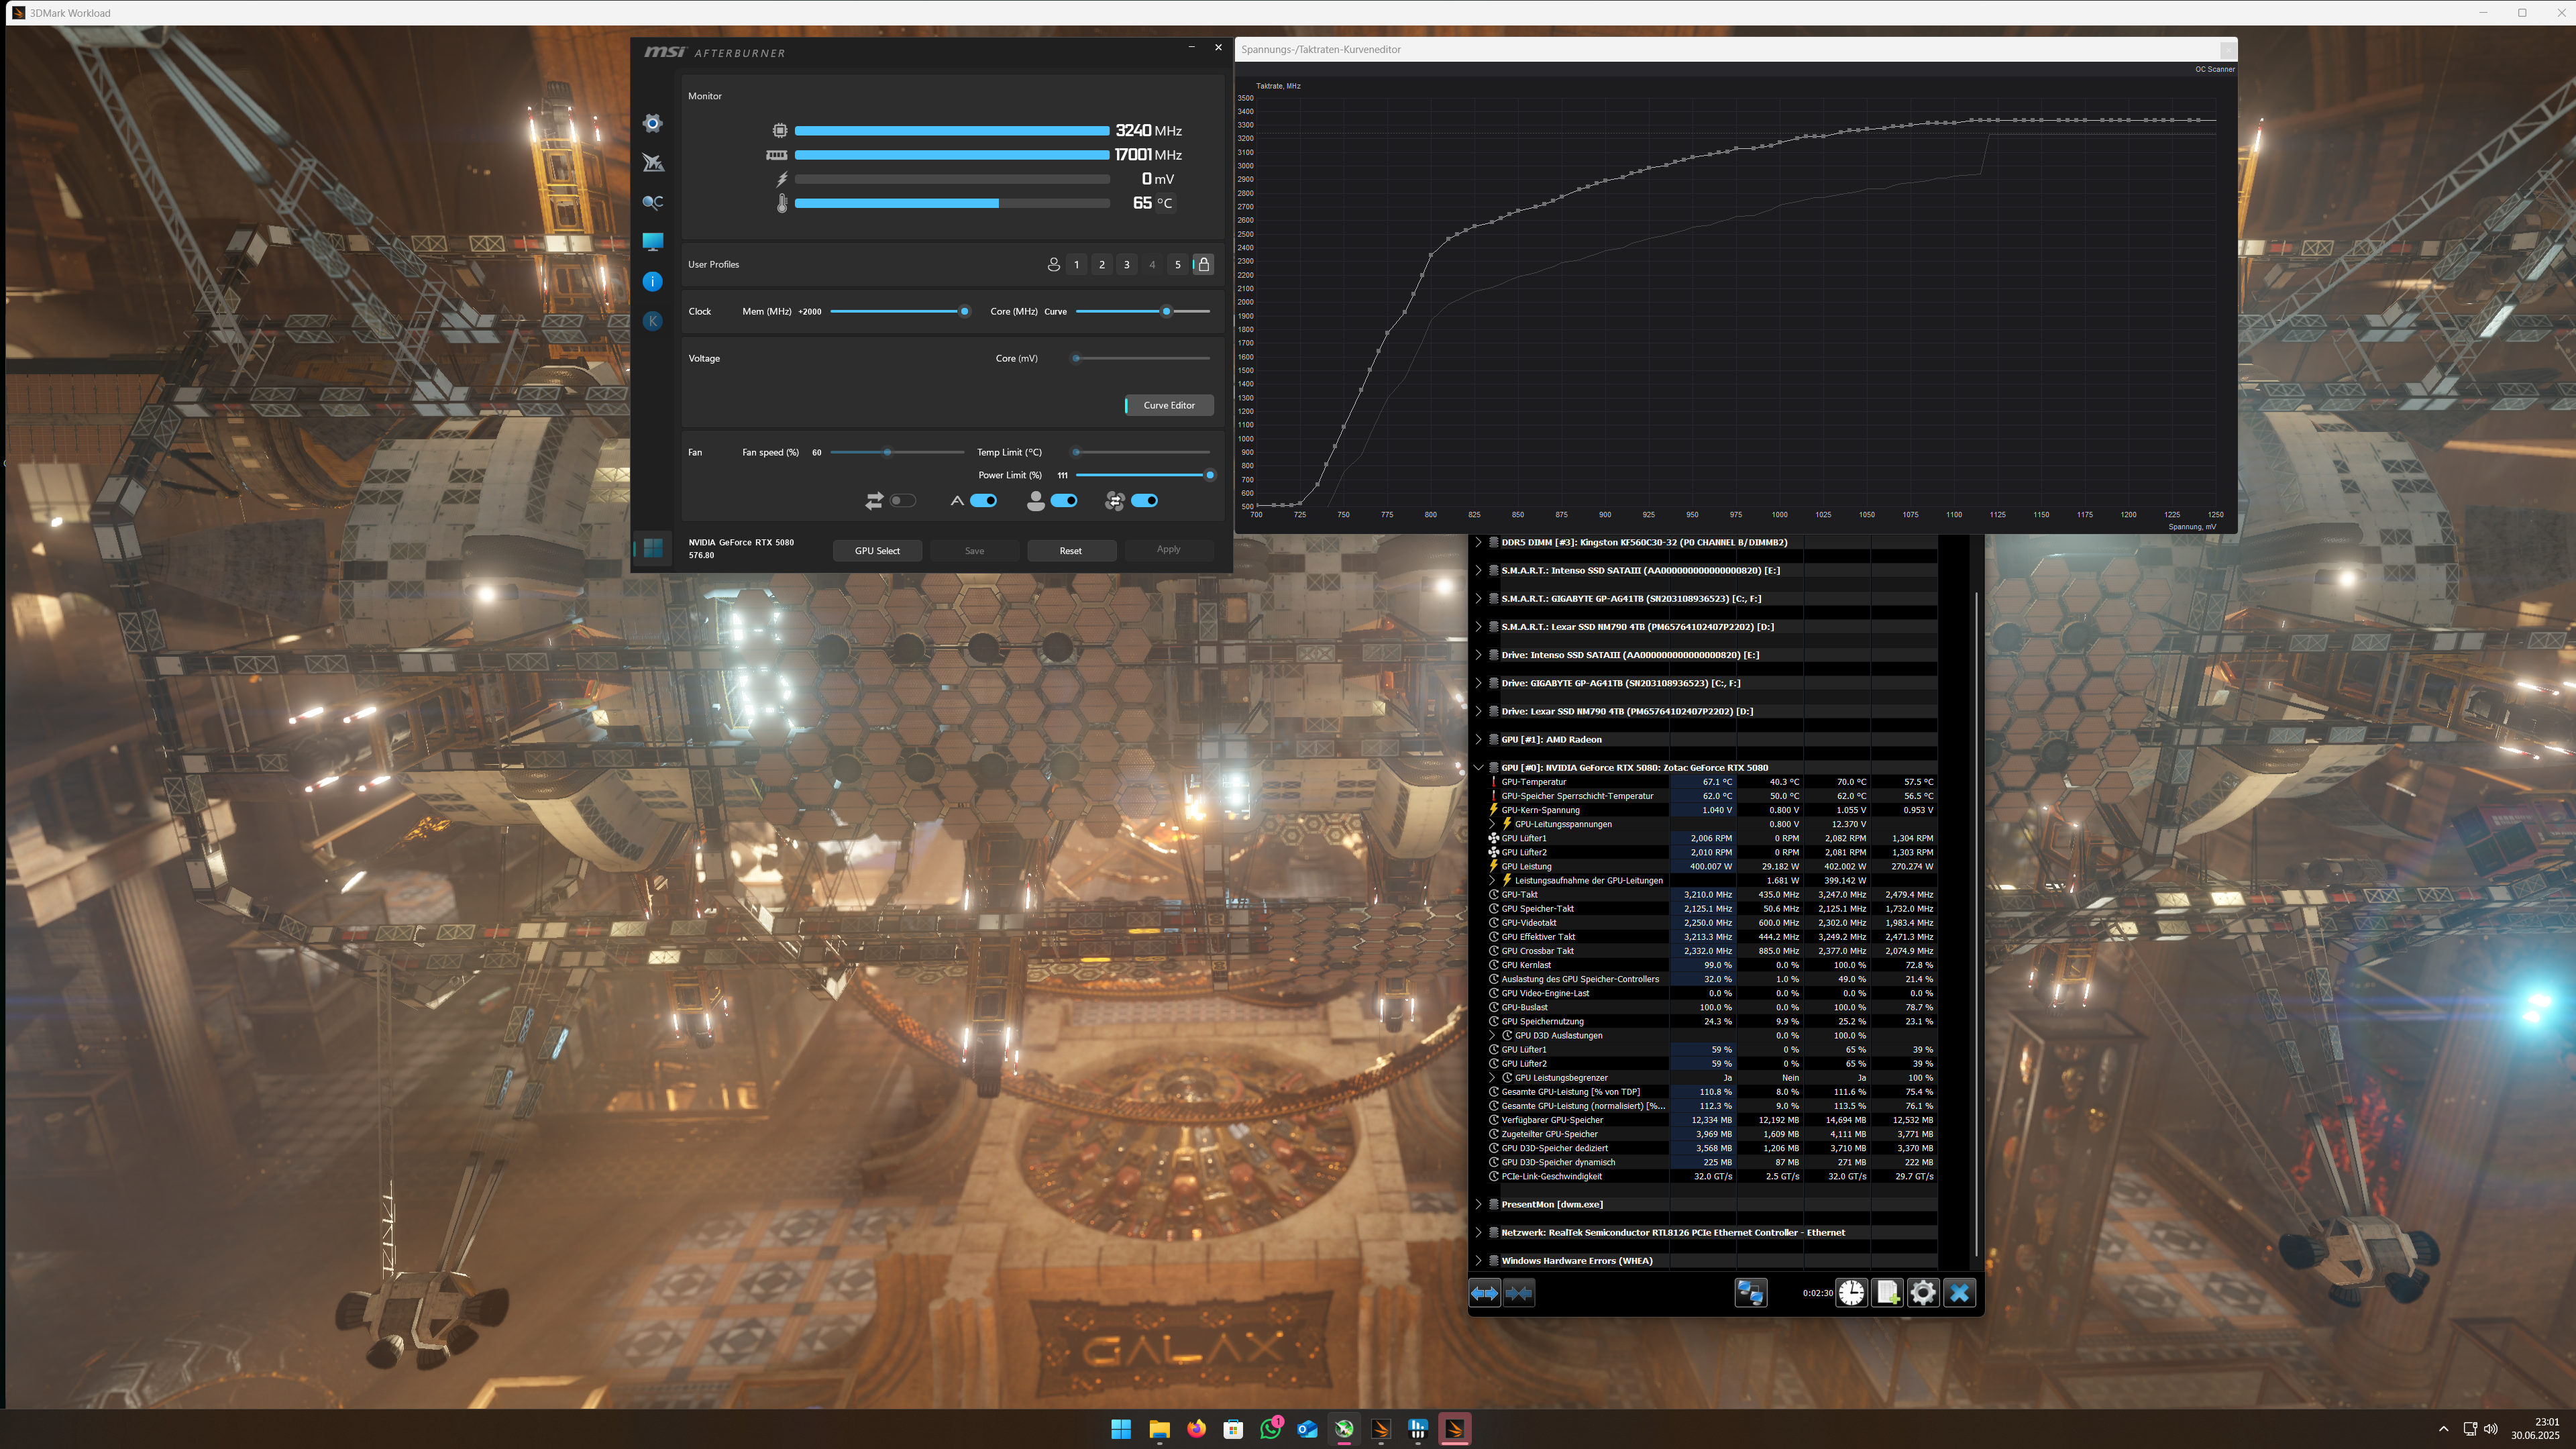Image resolution: width=2576 pixels, height=1449 pixels.
Task: Click the Power Limit slider handle
Action: pos(1210,475)
